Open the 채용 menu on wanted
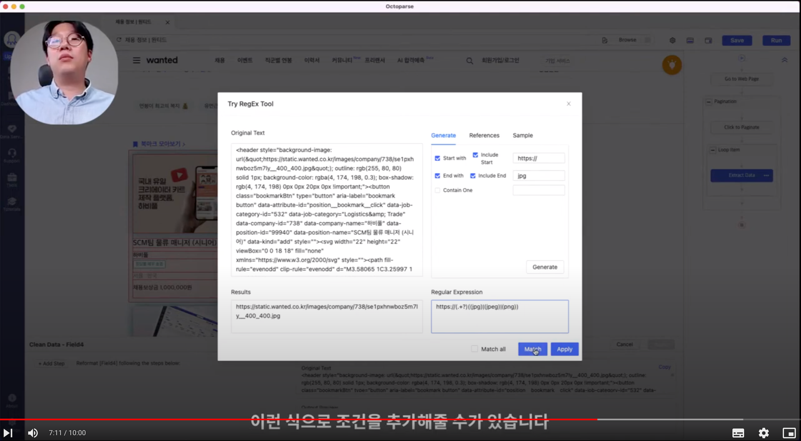This screenshot has height=441, width=801. [x=219, y=60]
